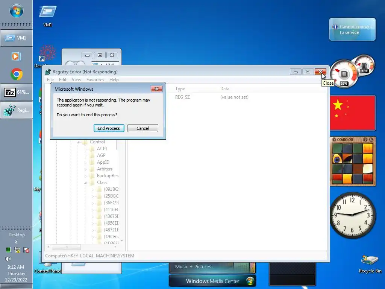Close the Registry Editor window

coord(320,72)
